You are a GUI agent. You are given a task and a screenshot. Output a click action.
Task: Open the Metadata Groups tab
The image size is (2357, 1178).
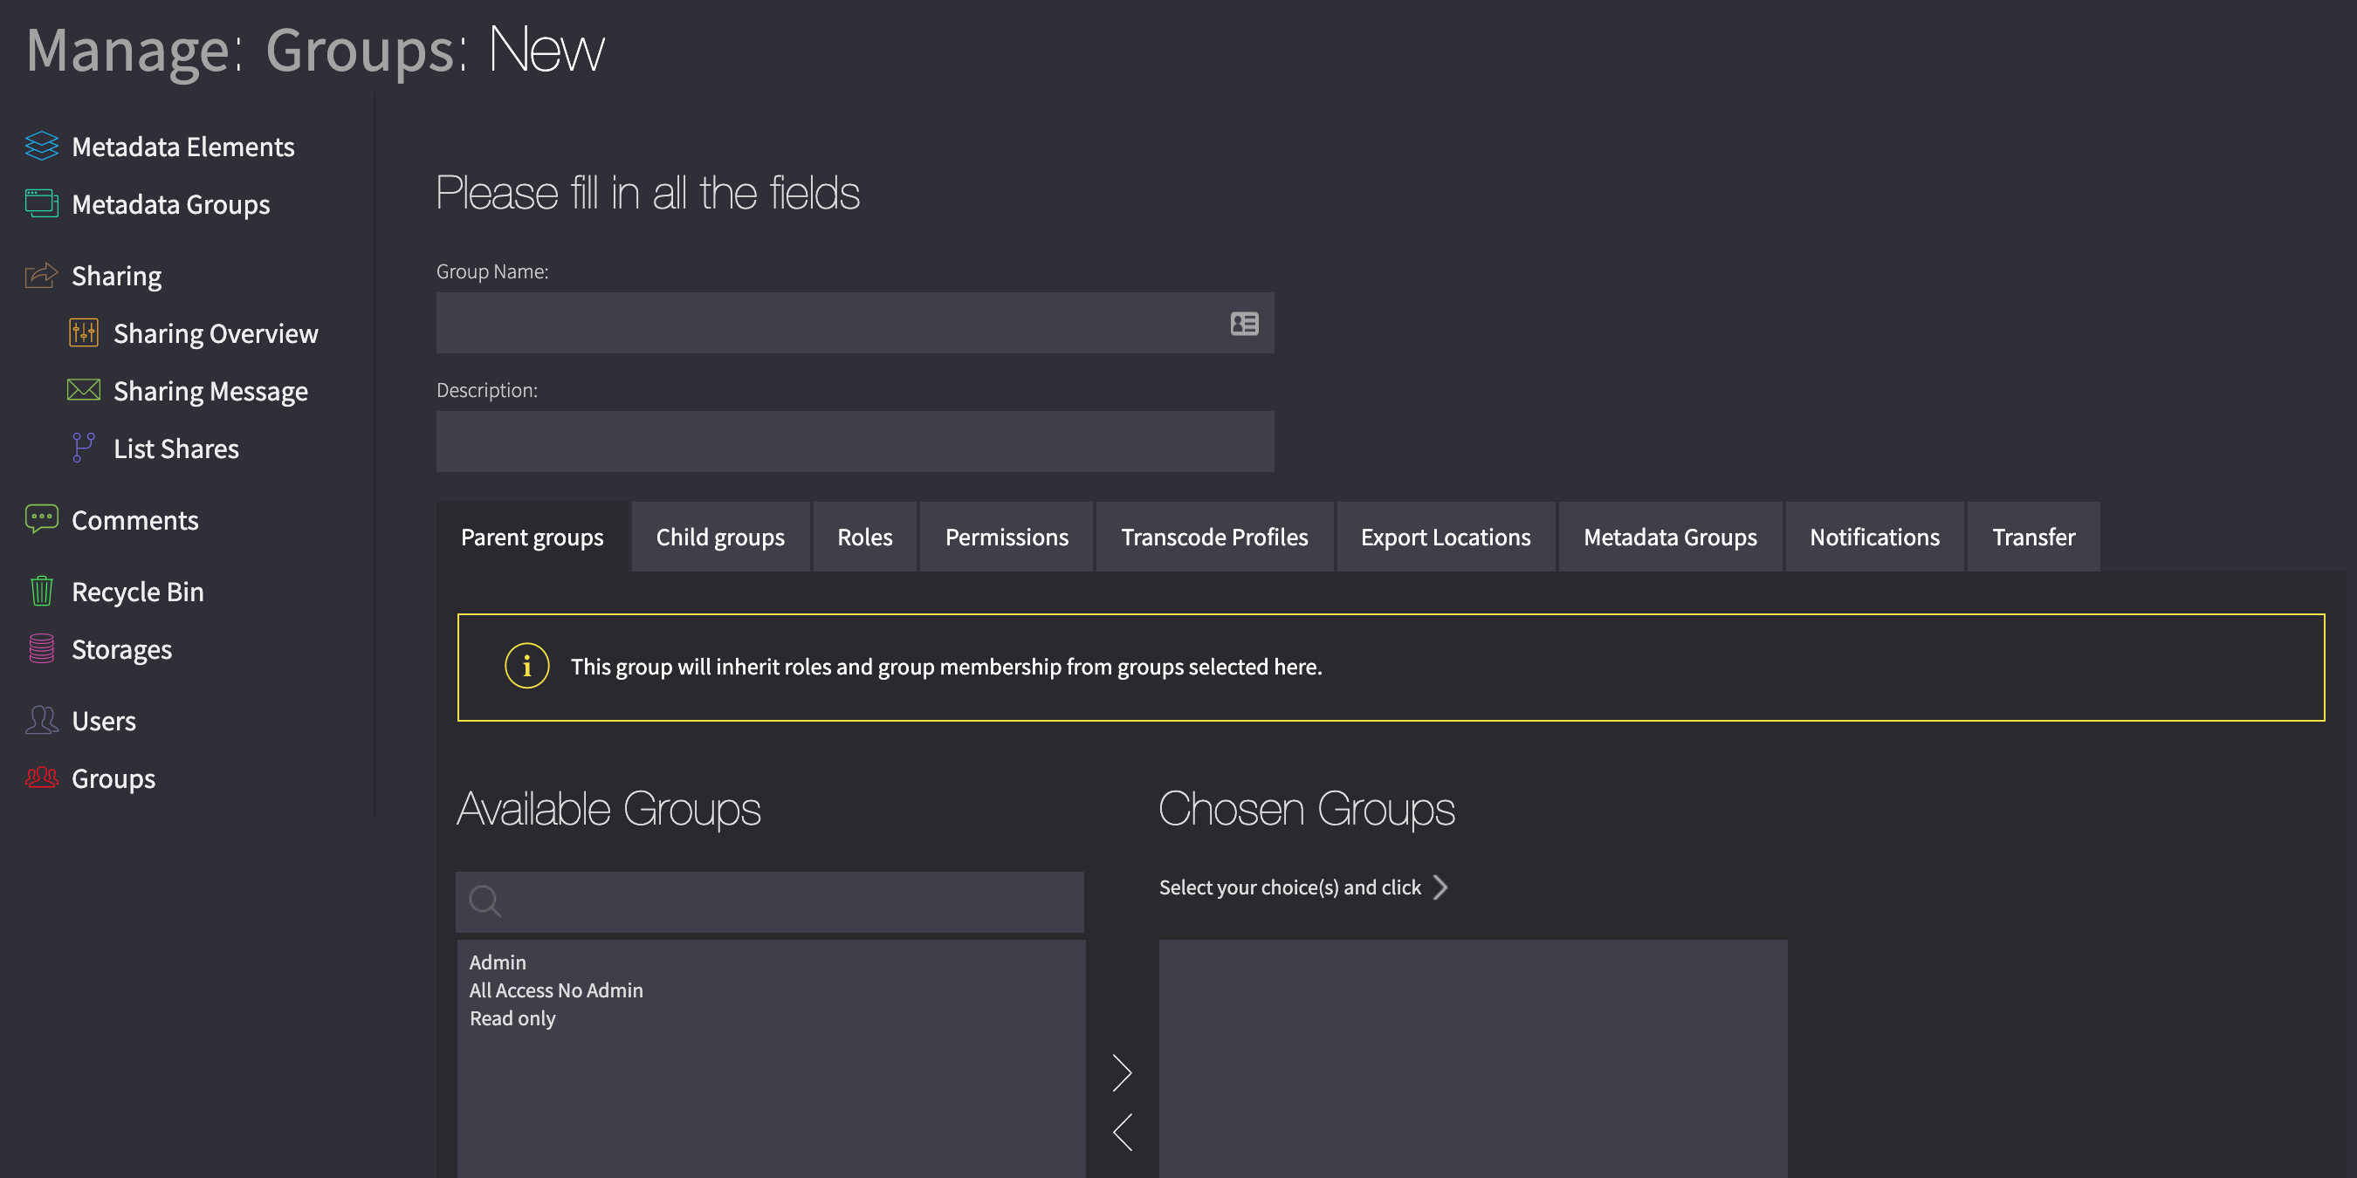point(1670,537)
